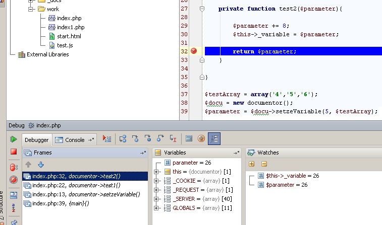This screenshot has width=382, height=225.
Task: Click the pin arrow next to Console tab
Action: pyautogui.click(x=91, y=140)
